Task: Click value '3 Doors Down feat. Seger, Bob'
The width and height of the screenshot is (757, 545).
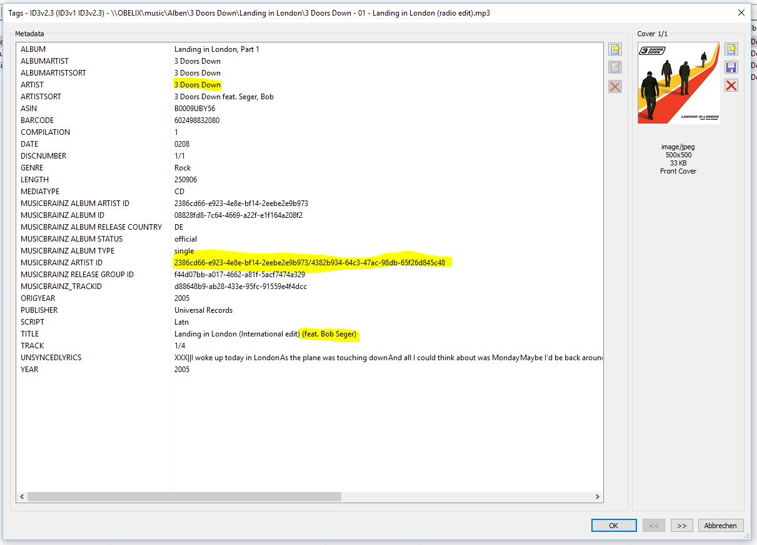Action: (224, 97)
